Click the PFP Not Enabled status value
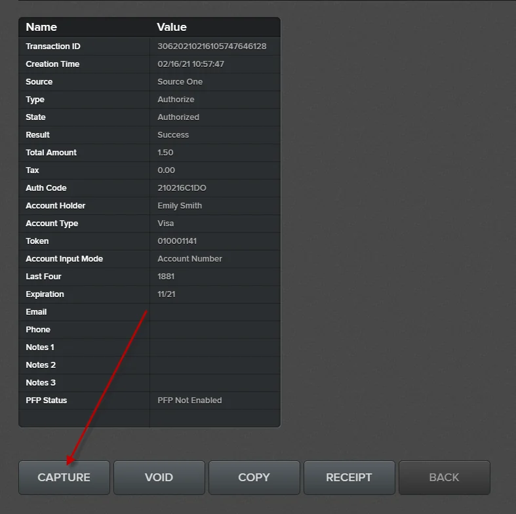 pyautogui.click(x=189, y=401)
